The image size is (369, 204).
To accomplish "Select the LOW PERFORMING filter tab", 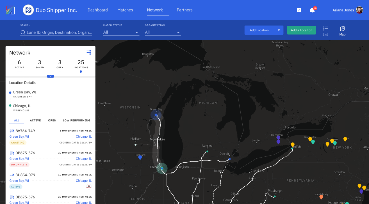I will (x=77, y=120).
